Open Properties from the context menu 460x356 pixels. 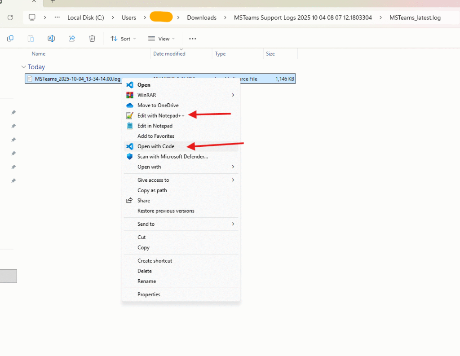tap(149, 294)
